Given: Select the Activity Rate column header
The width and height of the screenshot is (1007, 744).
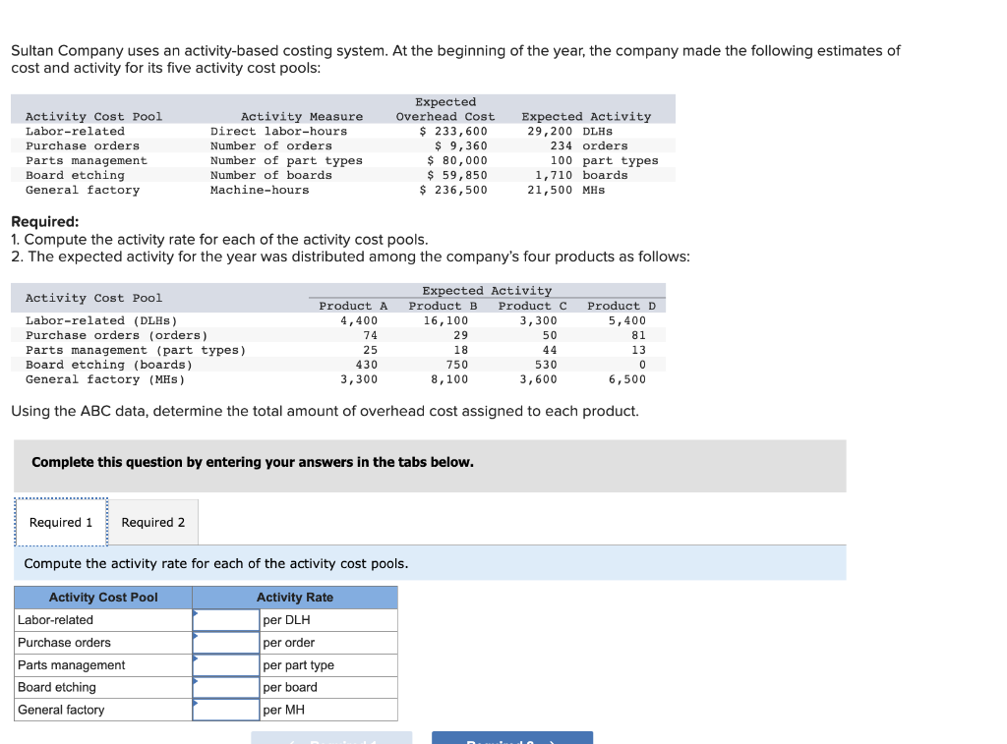Looking at the screenshot, I should [x=295, y=597].
